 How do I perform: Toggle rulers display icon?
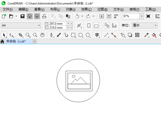(x=157, y=16)
